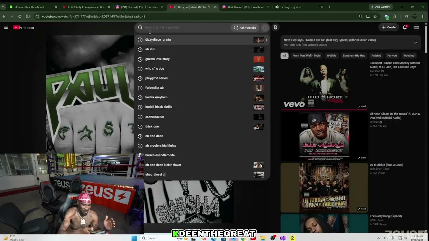Click the browser back arrow
Screen dimensions: 429x241
point(4,16)
